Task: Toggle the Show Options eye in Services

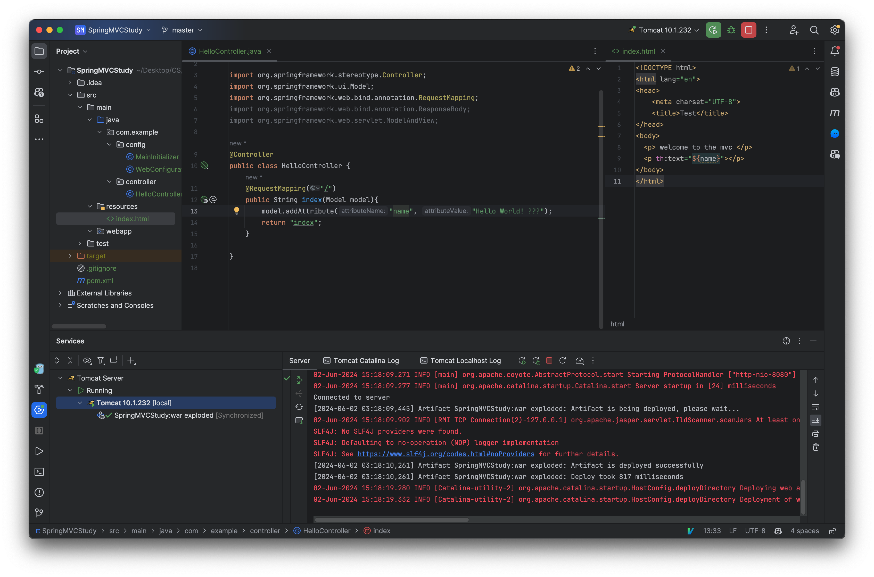Action: point(87,361)
